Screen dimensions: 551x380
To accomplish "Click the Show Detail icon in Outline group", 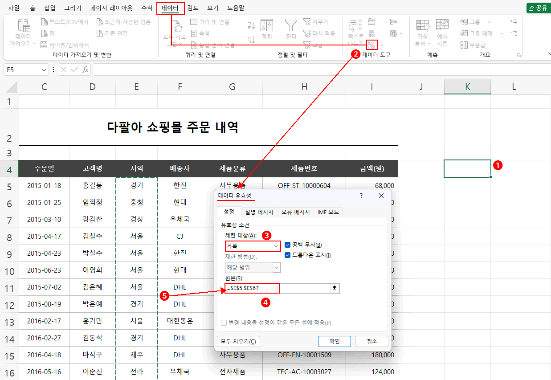I will click(x=514, y=22).
